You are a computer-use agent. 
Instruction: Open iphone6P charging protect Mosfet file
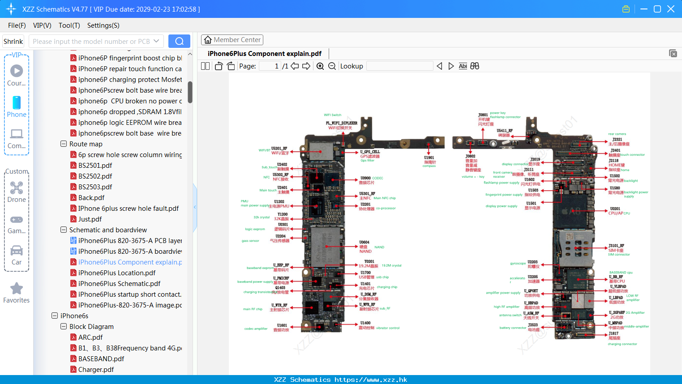point(126,80)
